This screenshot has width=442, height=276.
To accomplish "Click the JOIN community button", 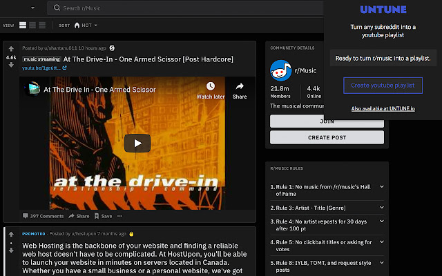I will (327, 121).
